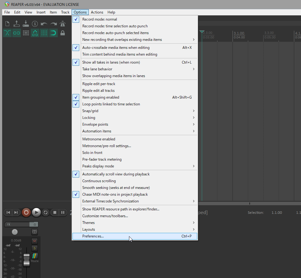Click the New Project toolbar icon
The width and height of the screenshot is (301, 278).
pos(7,24)
